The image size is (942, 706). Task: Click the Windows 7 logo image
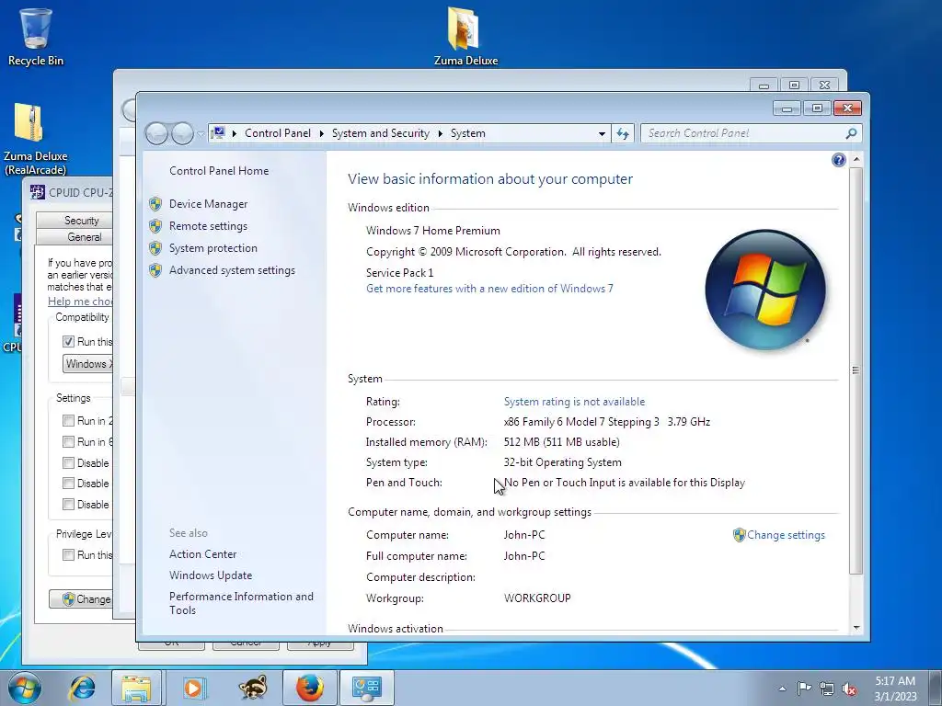tap(765, 290)
